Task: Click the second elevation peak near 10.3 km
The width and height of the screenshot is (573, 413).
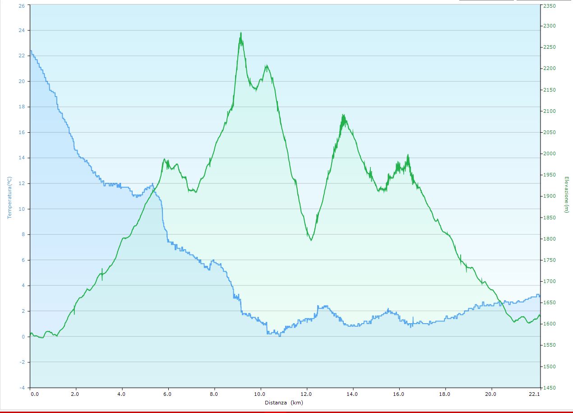Action: [x=267, y=66]
